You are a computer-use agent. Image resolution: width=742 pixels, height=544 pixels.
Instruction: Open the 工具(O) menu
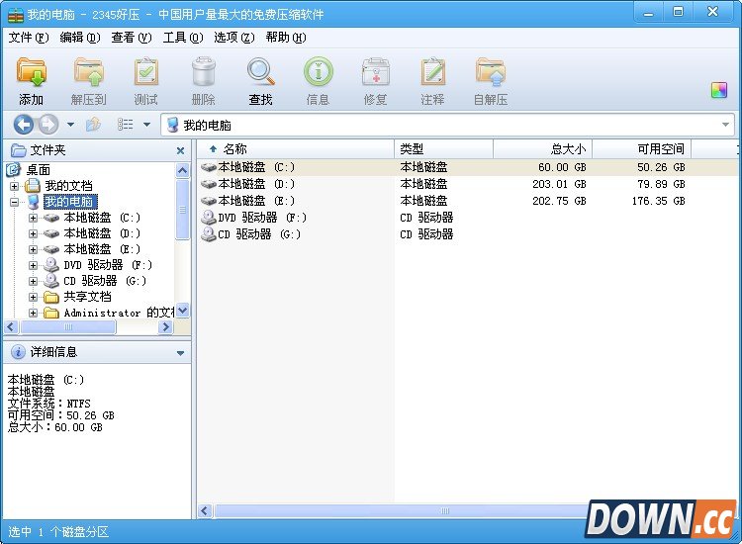pyautogui.click(x=182, y=38)
